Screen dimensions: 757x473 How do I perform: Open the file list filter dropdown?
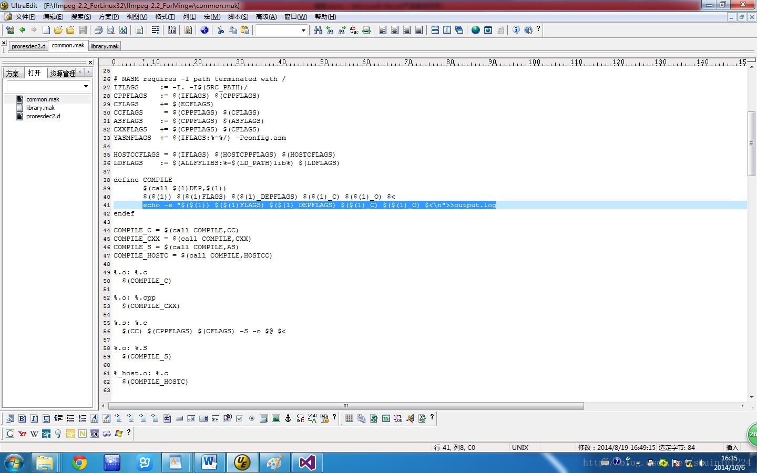[x=86, y=86]
